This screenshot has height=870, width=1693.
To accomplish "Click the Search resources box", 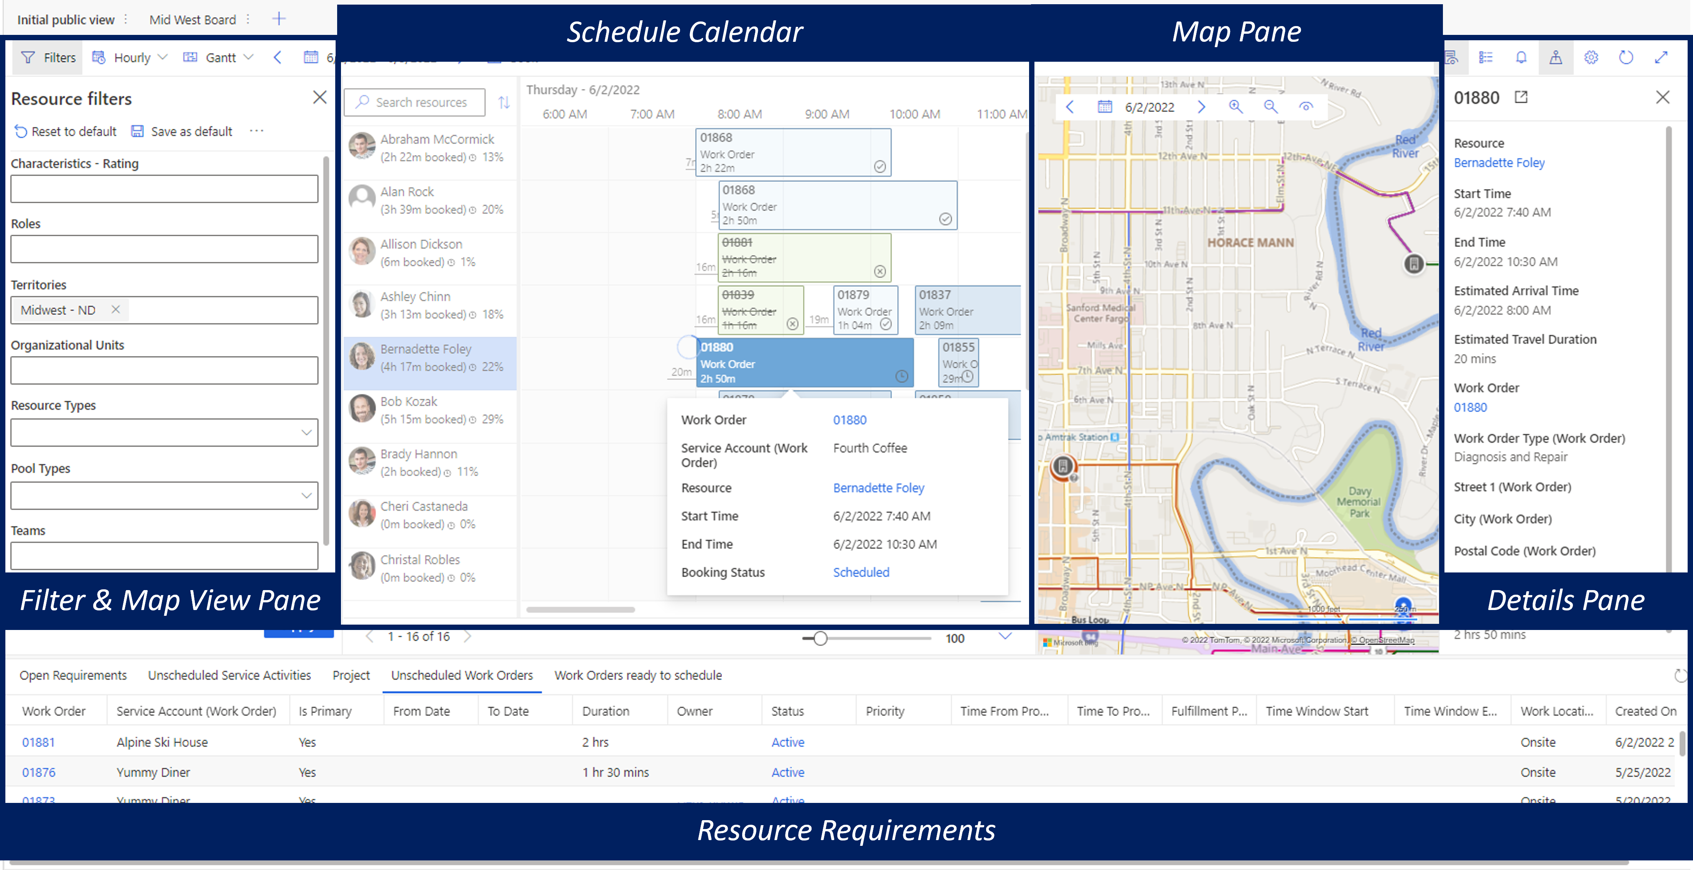I will coord(415,102).
